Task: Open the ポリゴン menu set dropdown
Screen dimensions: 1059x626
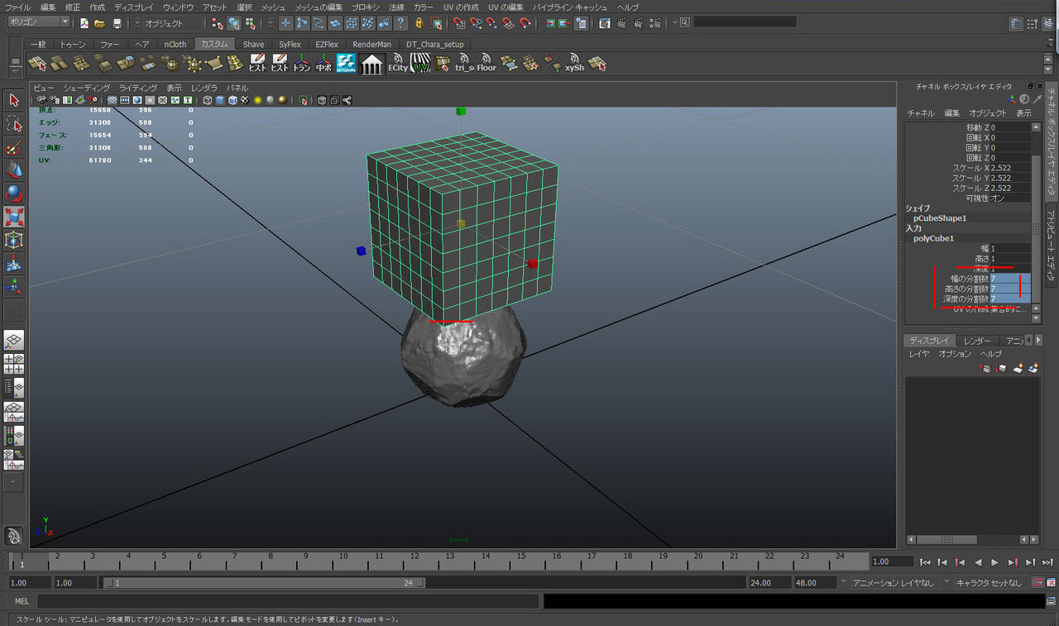Action: pos(39,22)
